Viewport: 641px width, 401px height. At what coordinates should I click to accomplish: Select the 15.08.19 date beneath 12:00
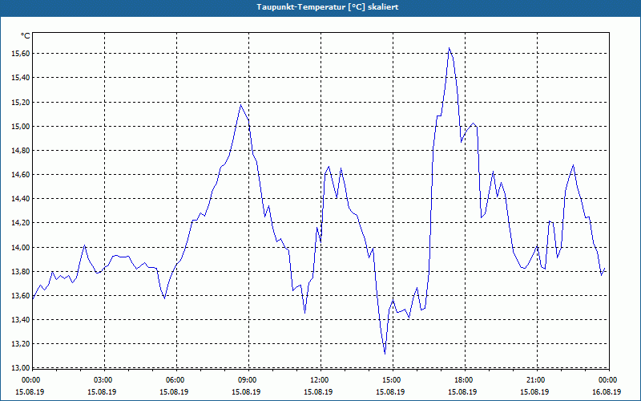pos(318,391)
